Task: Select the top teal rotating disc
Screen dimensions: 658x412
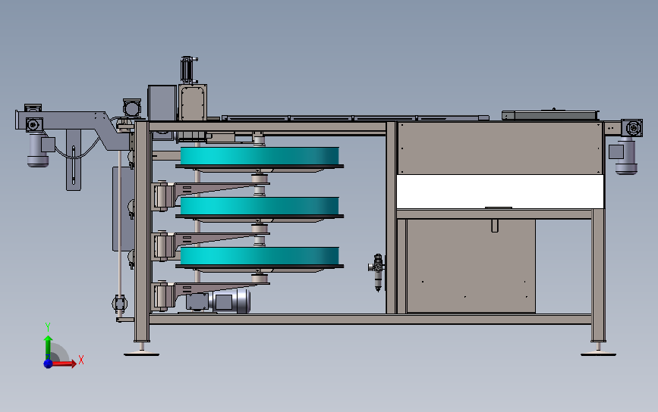Action: (x=260, y=156)
